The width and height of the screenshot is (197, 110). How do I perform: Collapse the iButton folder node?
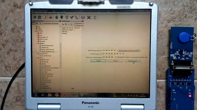coord(37,43)
